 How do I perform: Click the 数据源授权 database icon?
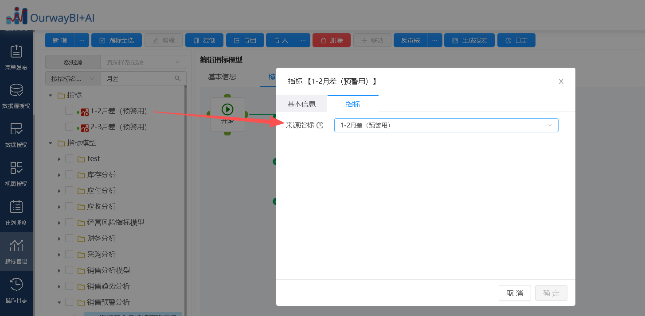point(16,91)
